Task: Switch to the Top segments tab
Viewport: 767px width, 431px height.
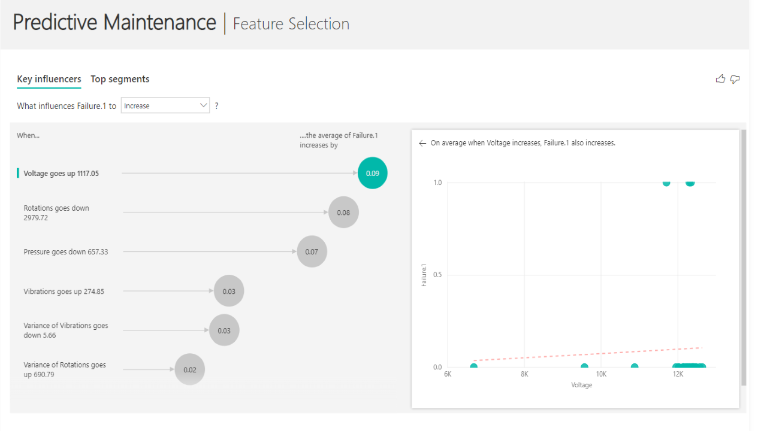Action: (120, 79)
